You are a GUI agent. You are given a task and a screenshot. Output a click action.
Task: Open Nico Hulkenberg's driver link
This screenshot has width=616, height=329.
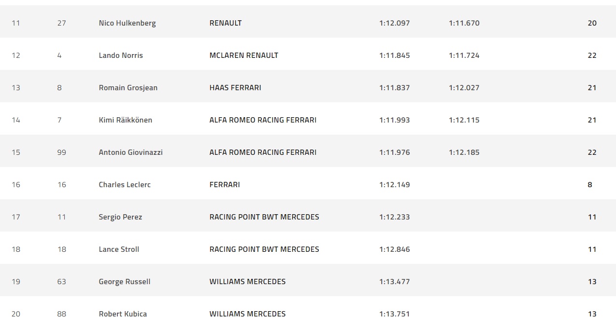click(x=127, y=23)
